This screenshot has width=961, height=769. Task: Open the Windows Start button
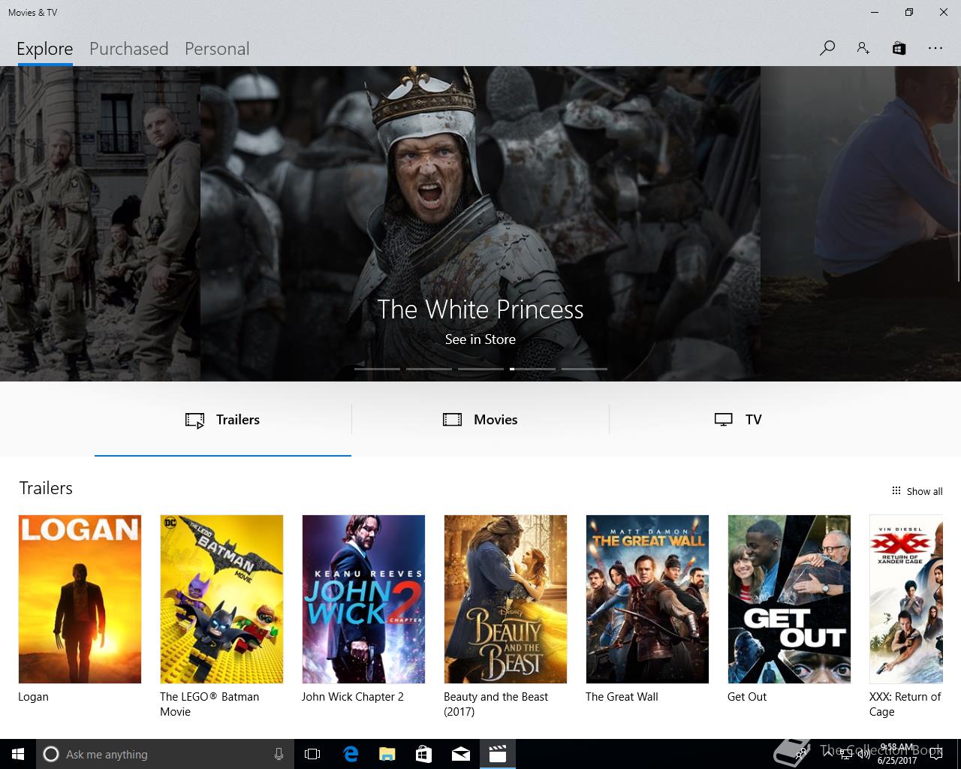tap(18, 754)
